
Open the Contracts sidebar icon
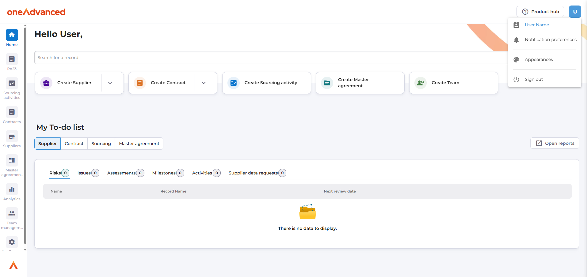pos(12,112)
